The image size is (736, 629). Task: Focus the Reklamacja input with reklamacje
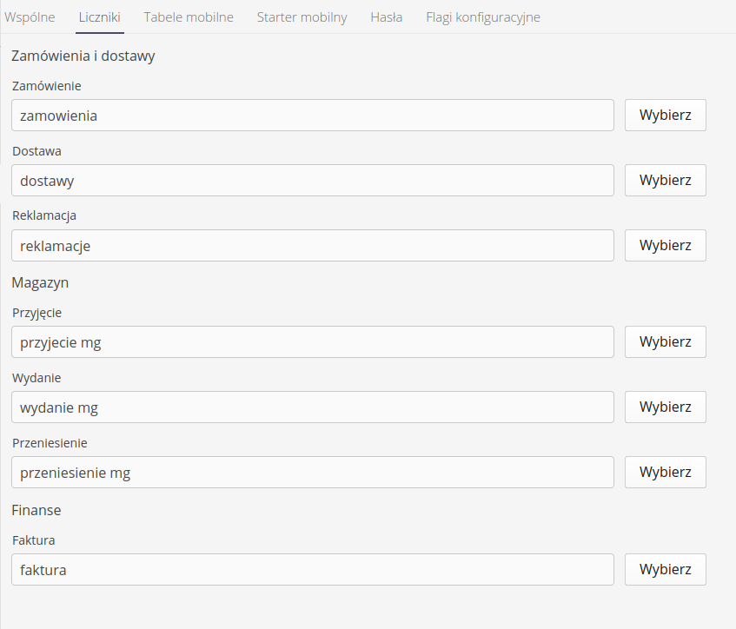(x=313, y=245)
